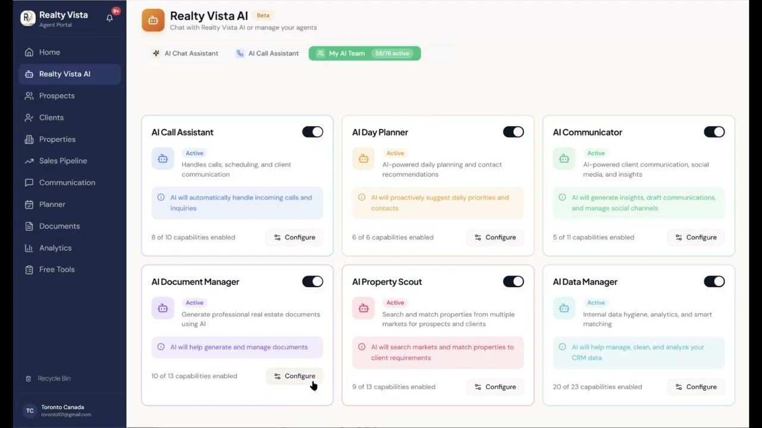Click the AI Property Scout card robot icon
This screenshot has width=762, height=428.
coord(363,309)
